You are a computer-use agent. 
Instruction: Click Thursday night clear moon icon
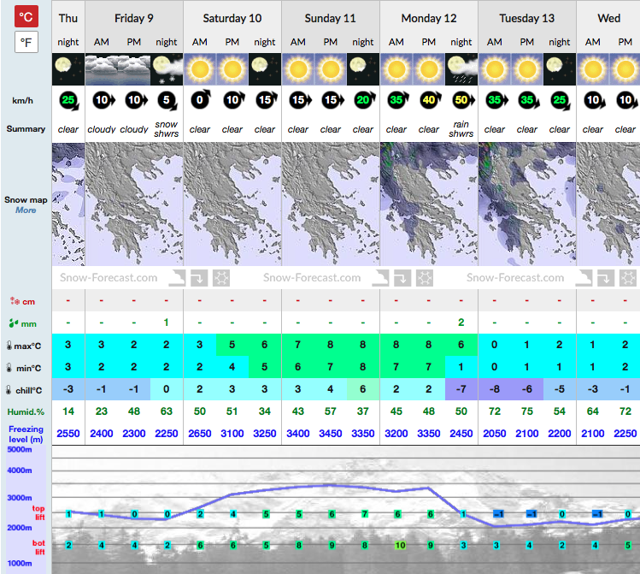pyautogui.click(x=68, y=69)
